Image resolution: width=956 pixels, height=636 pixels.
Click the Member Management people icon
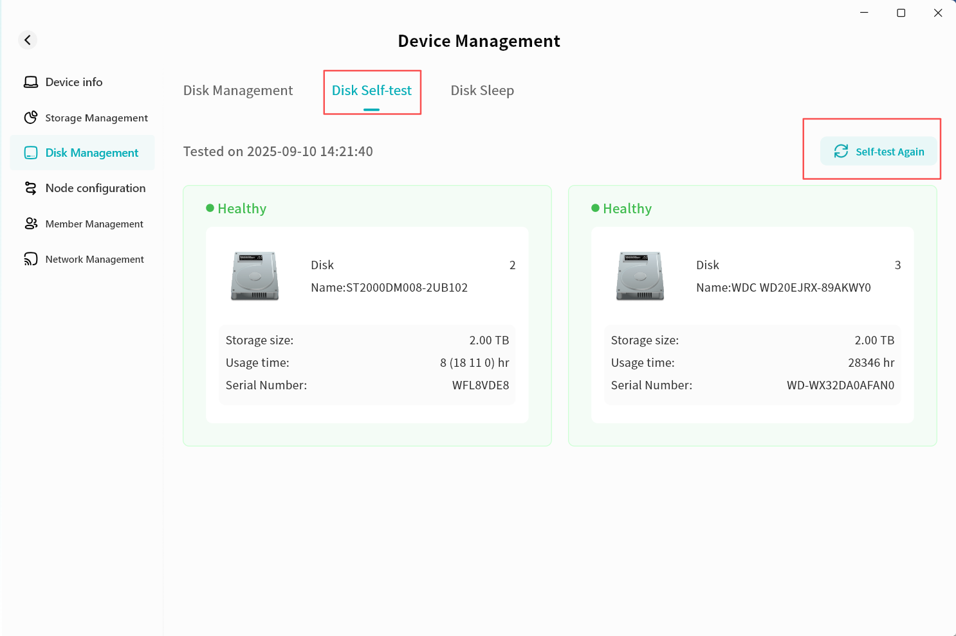(x=30, y=224)
